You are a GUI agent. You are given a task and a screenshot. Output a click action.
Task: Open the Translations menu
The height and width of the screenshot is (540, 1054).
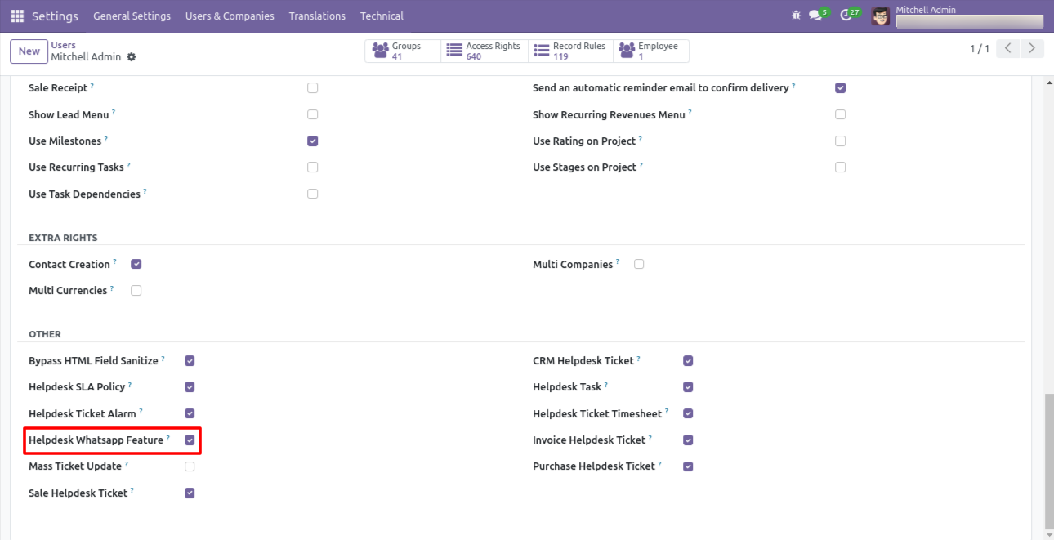(x=317, y=16)
